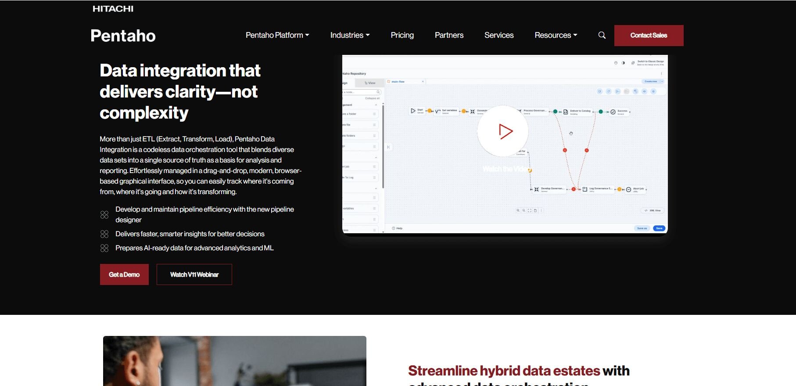The height and width of the screenshot is (386, 796).
Task: Open the Pricing menu item
Action: [402, 35]
